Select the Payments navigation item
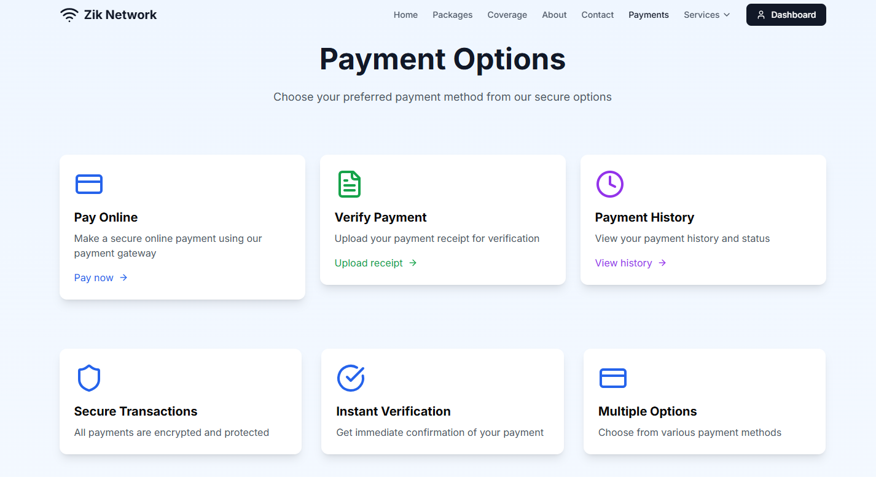The height and width of the screenshot is (477, 876). point(648,14)
